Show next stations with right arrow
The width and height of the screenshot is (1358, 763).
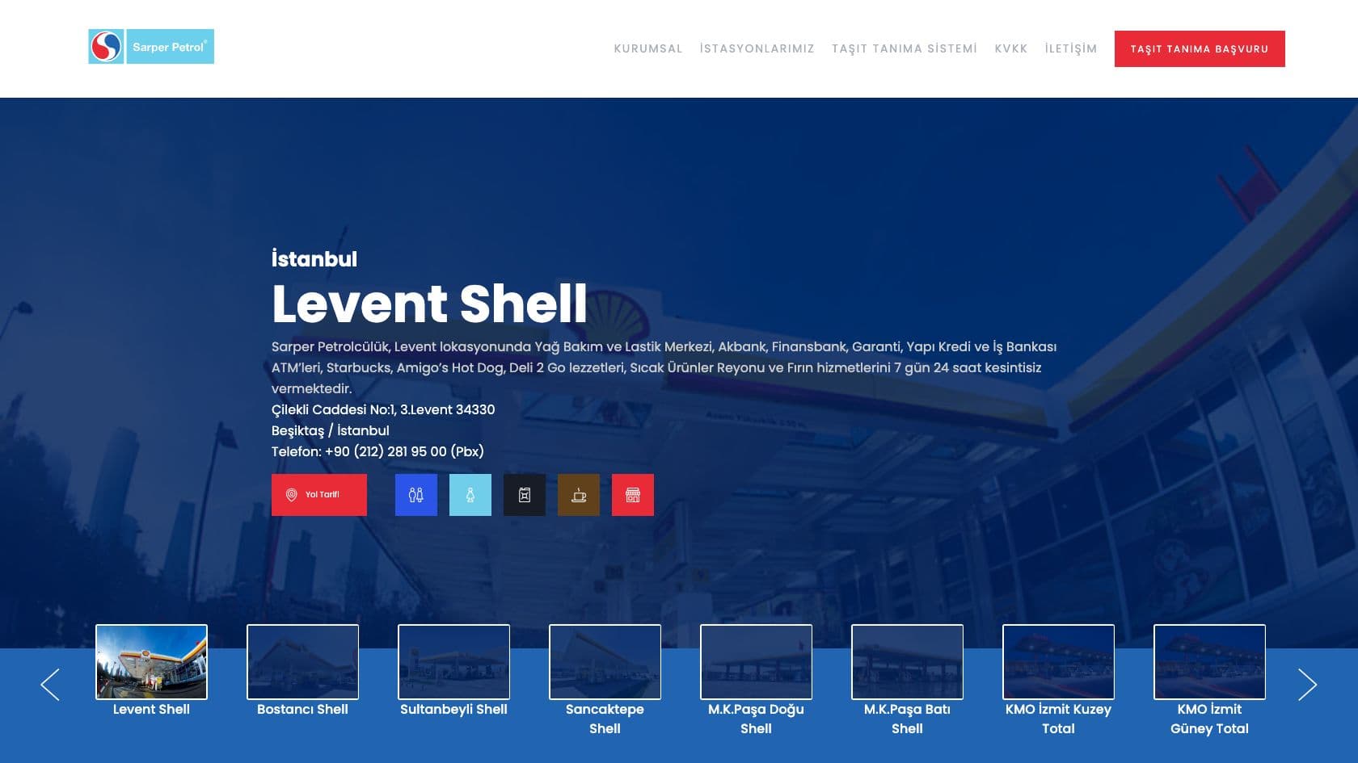pos(1307,685)
